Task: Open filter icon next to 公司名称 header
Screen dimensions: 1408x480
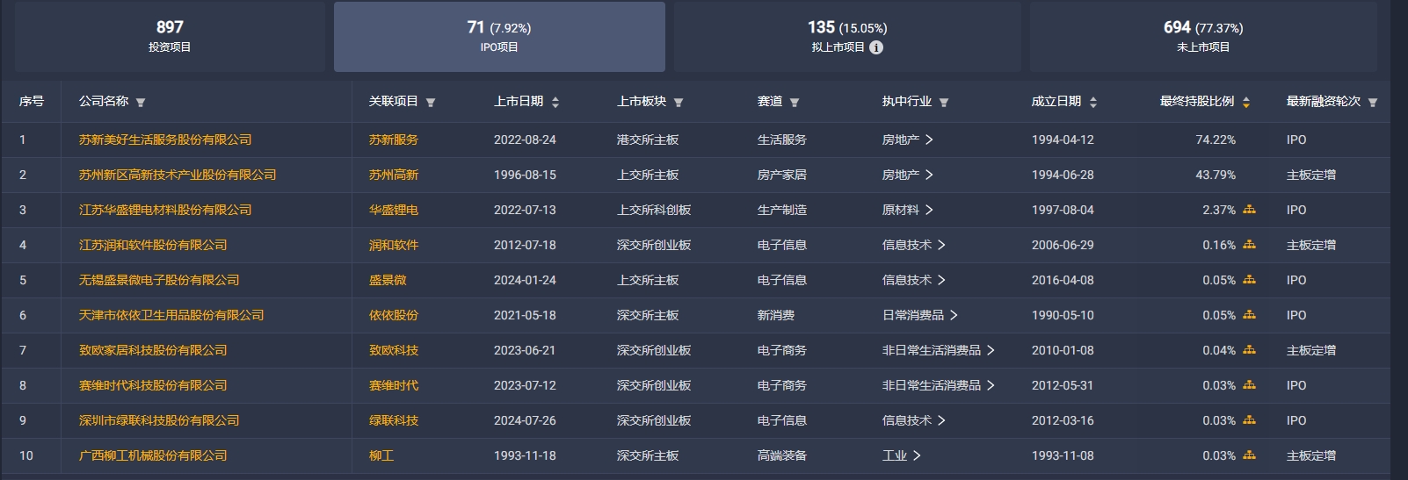Action: pos(141,103)
